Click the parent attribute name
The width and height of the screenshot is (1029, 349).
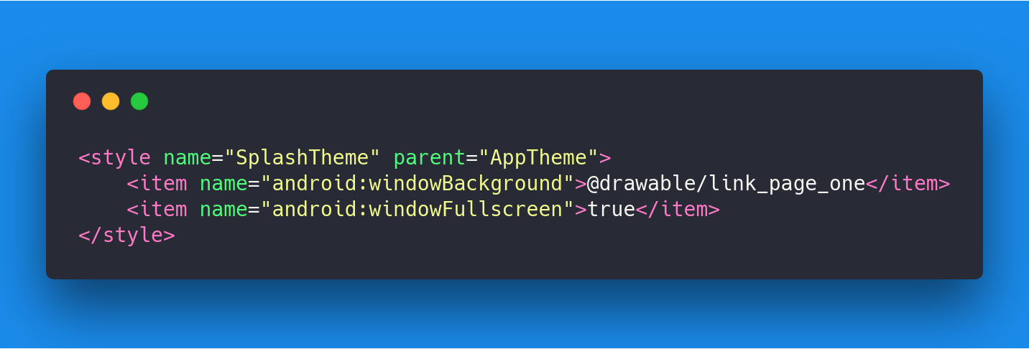tap(430, 157)
